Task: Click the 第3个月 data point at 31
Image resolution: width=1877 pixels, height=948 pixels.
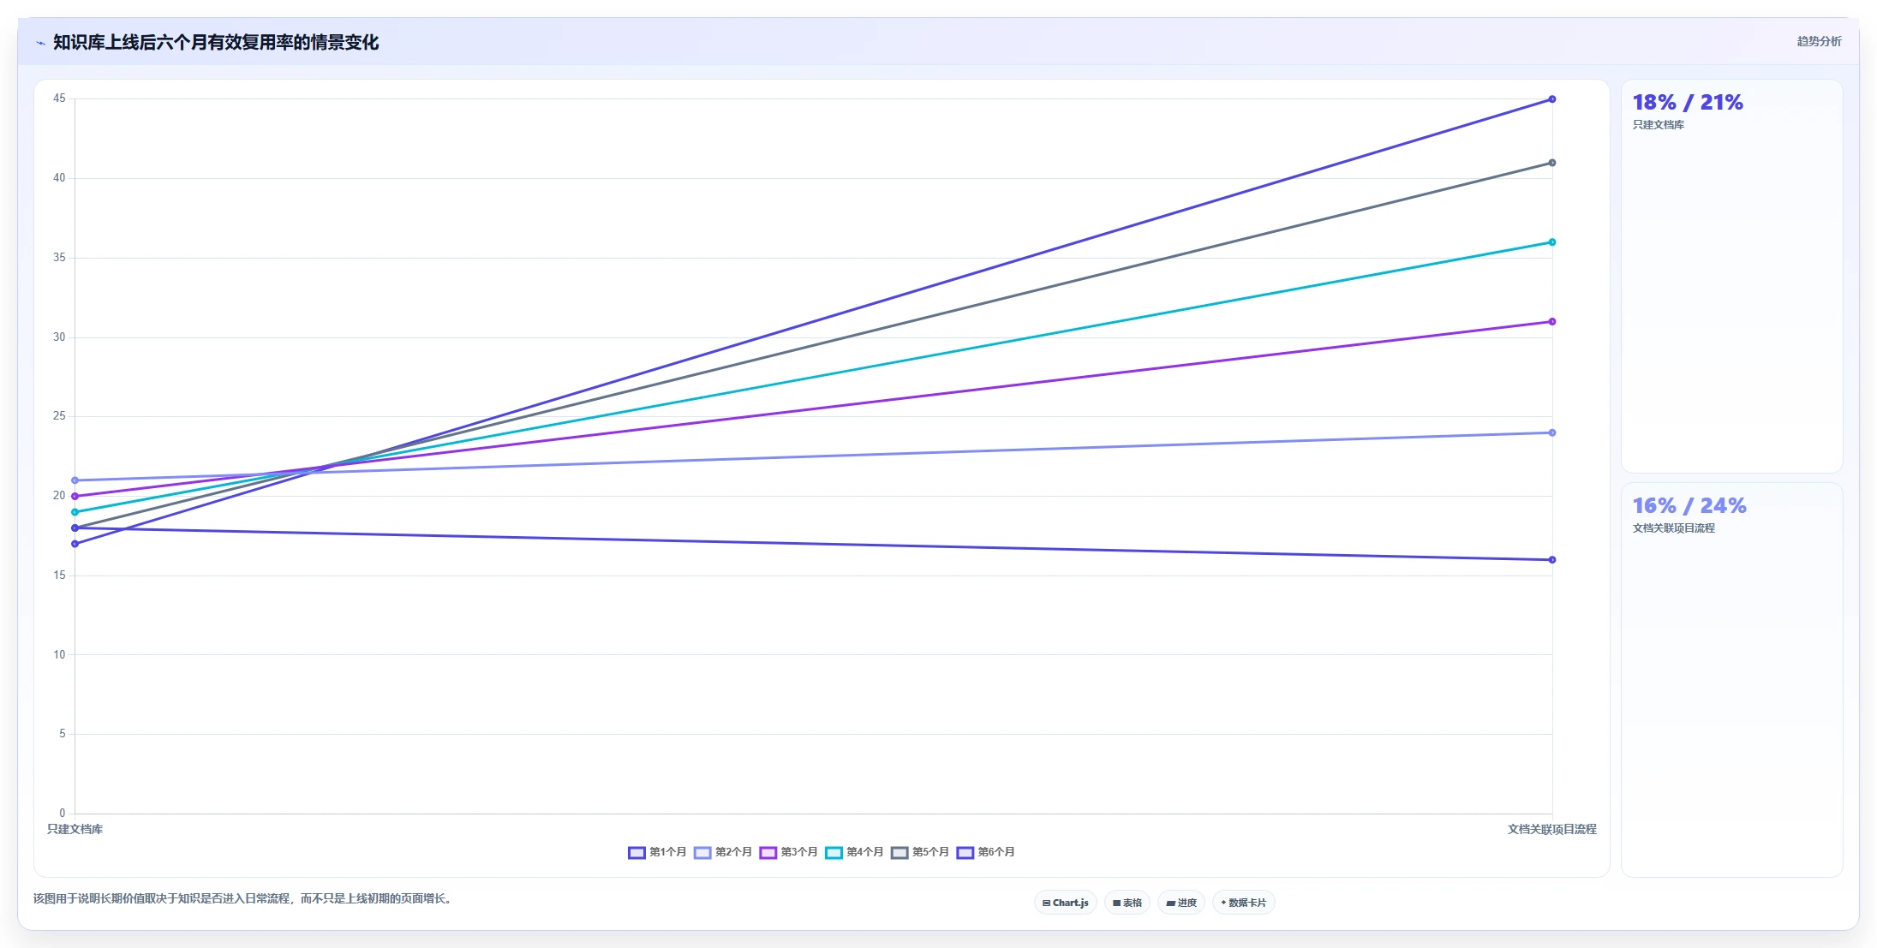Action: tap(1551, 322)
